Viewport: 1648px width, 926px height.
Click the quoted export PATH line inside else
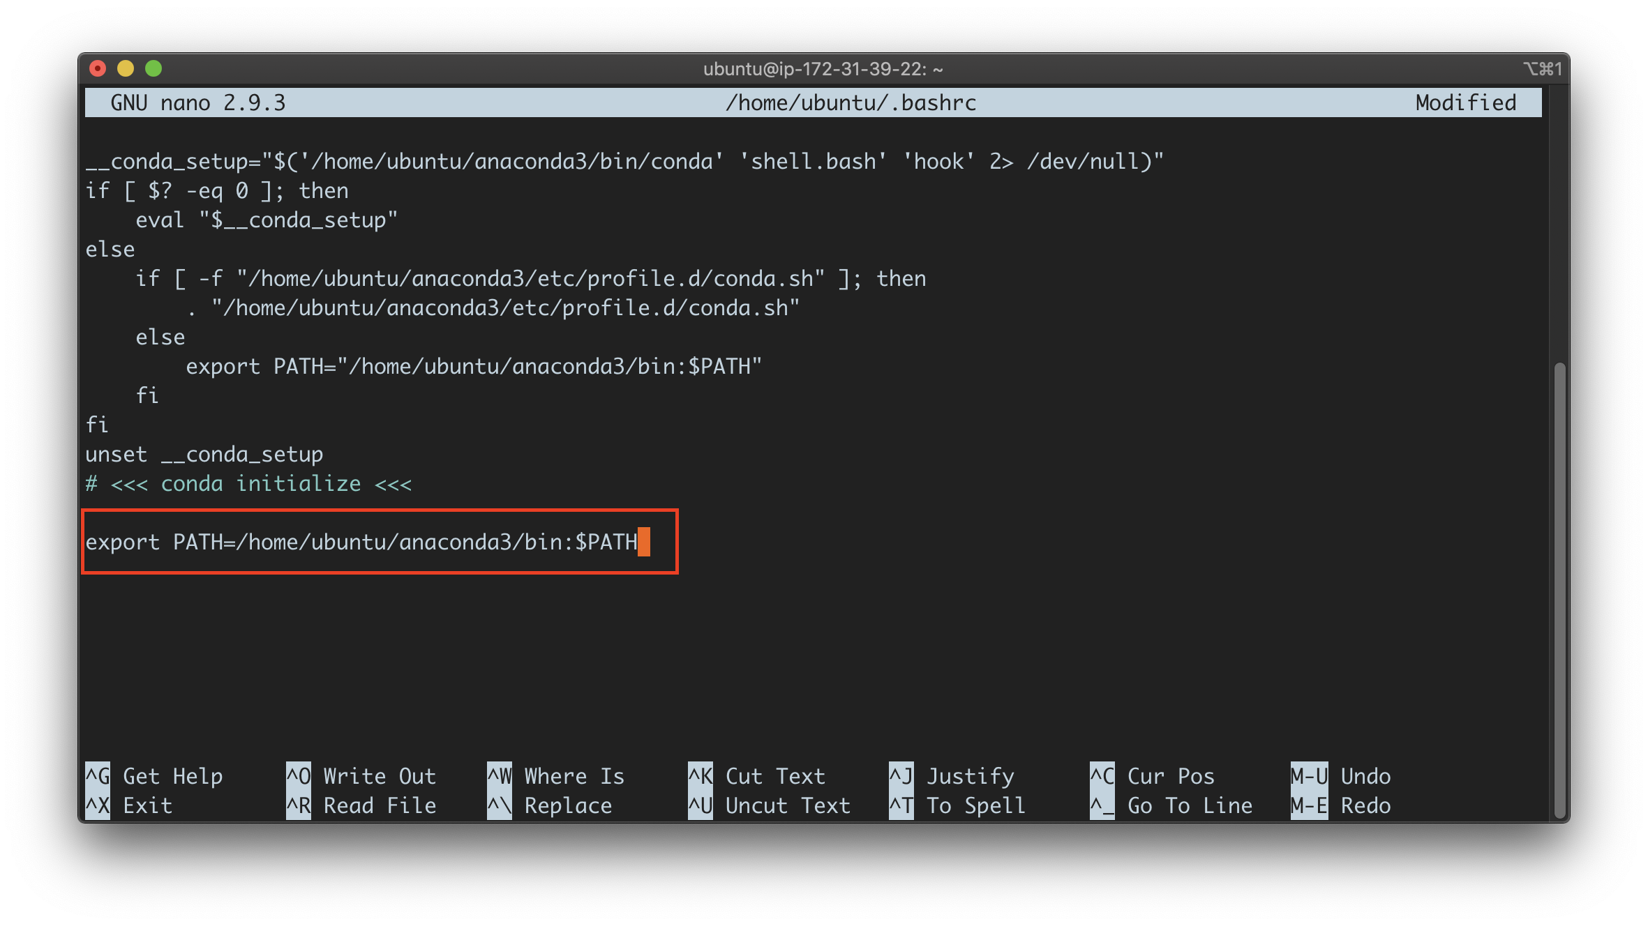click(x=474, y=366)
